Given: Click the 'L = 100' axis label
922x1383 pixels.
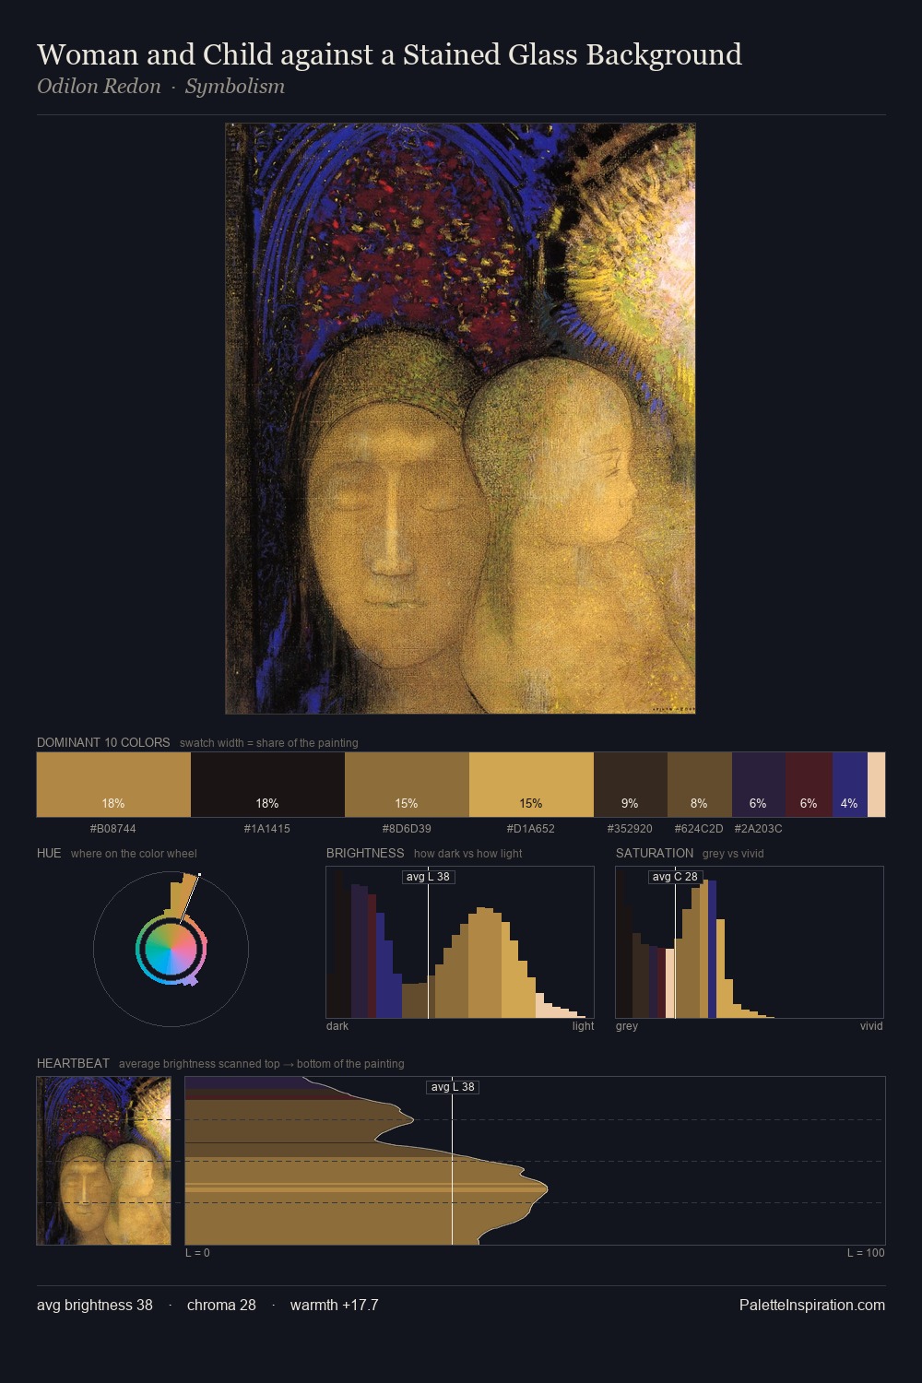Looking at the screenshot, I should tap(866, 1253).
